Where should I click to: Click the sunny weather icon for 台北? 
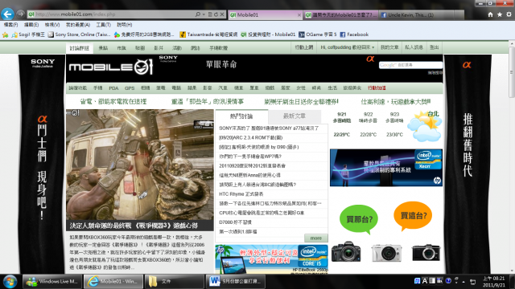tap(425, 127)
